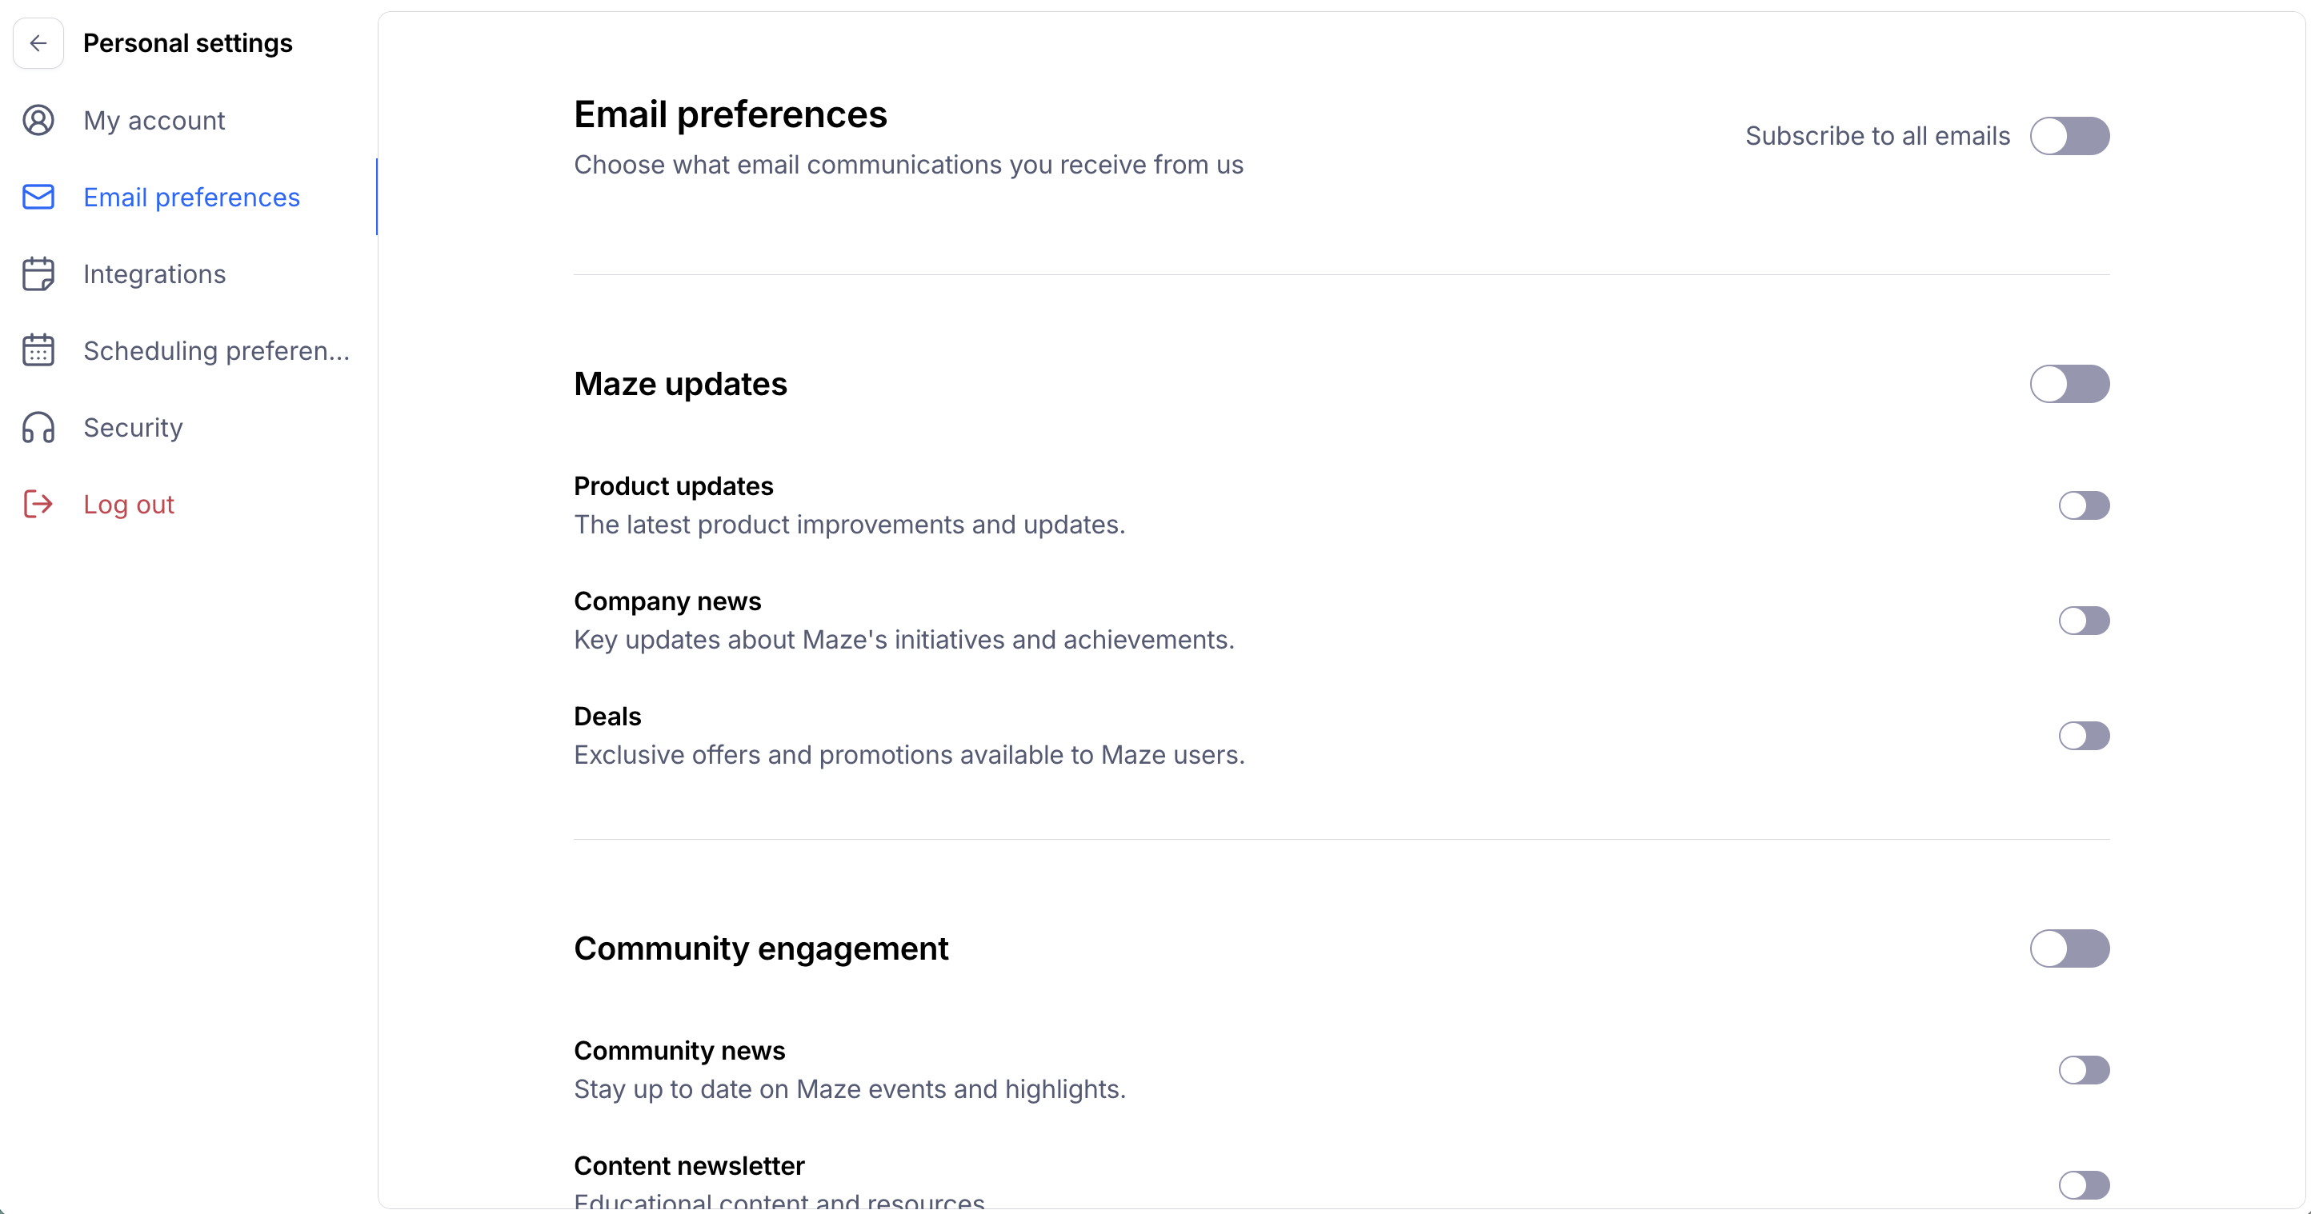Click the Integrations calendar icon
Image resolution: width=2311 pixels, height=1214 pixels.
point(38,274)
